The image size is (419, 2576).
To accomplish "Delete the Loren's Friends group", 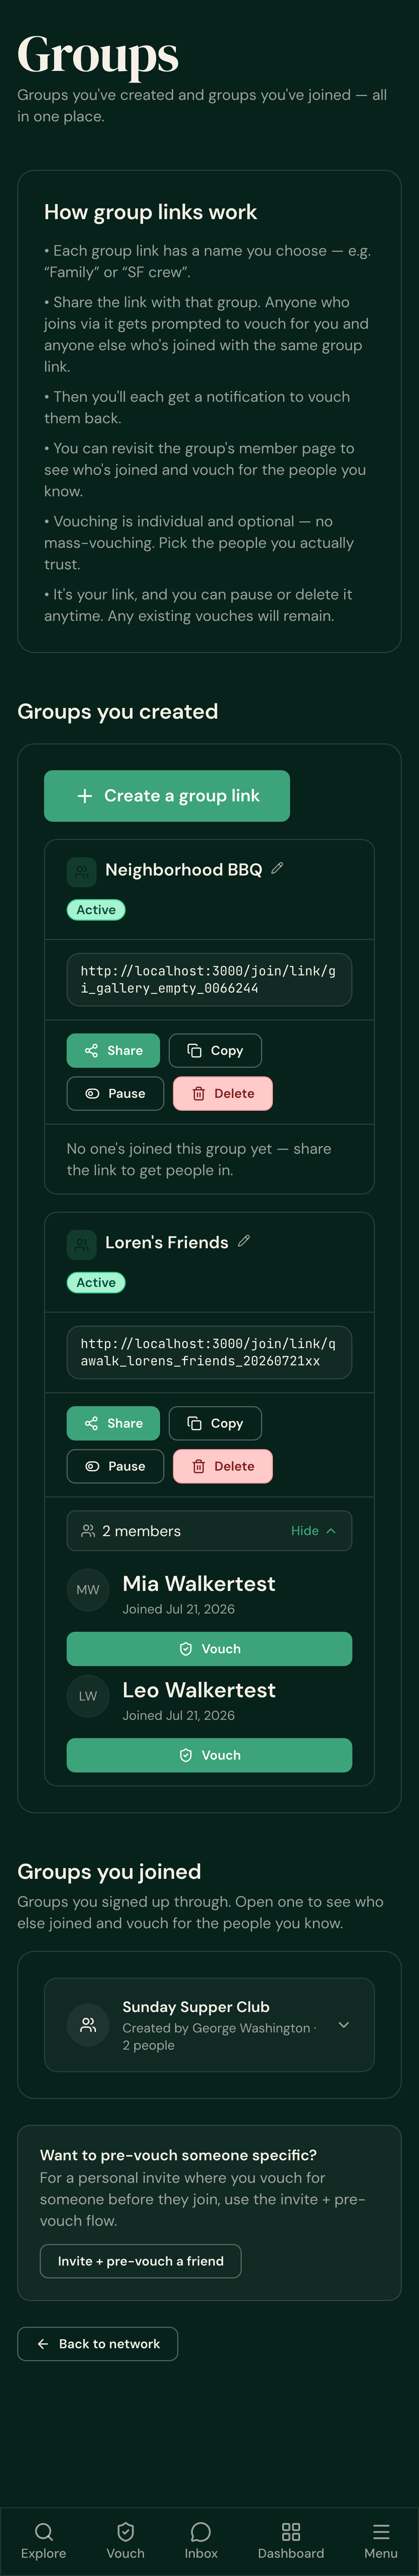I will click(223, 1466).
